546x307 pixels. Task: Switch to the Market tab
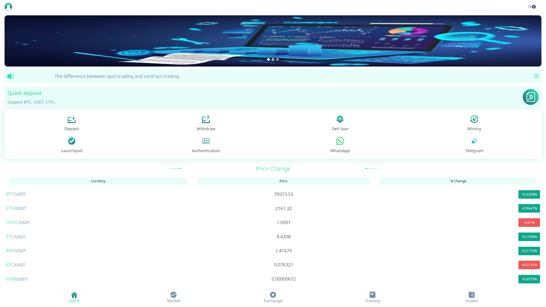[x=173, y=297]
